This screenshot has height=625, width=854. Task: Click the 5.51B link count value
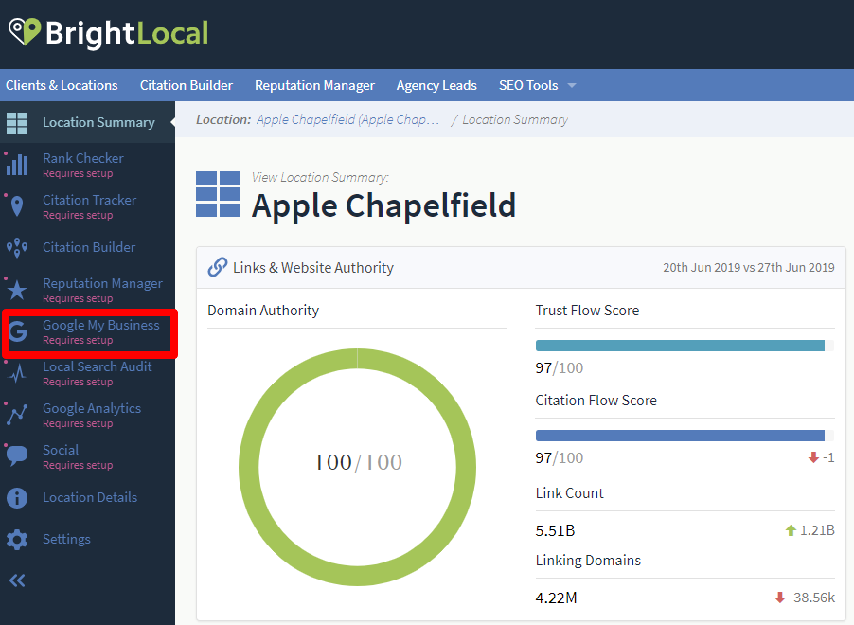555,530
